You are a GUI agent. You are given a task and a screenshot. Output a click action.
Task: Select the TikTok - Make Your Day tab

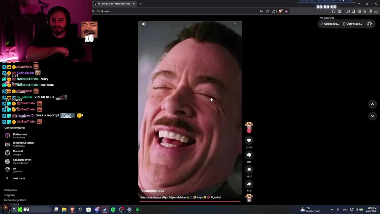click(114, 4)
